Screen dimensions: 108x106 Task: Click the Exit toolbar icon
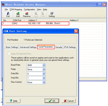coord(8,15)
